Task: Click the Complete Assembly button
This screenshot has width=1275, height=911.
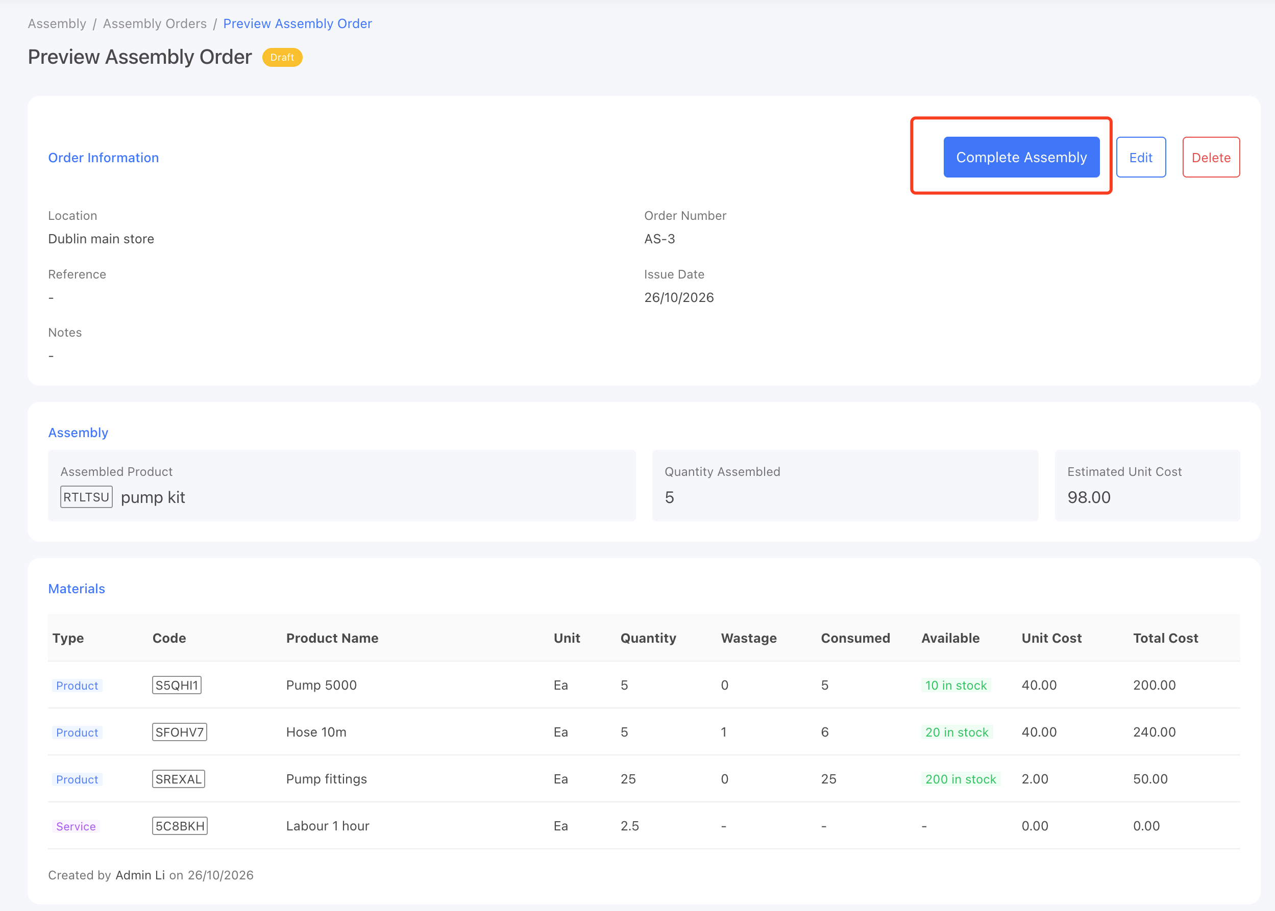Action: click(1021, 157)
